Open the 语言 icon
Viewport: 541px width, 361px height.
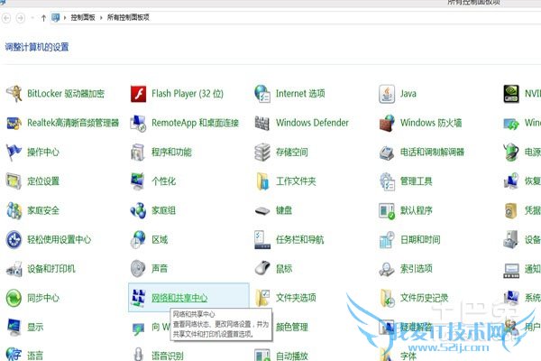click(x=14, y=354)
